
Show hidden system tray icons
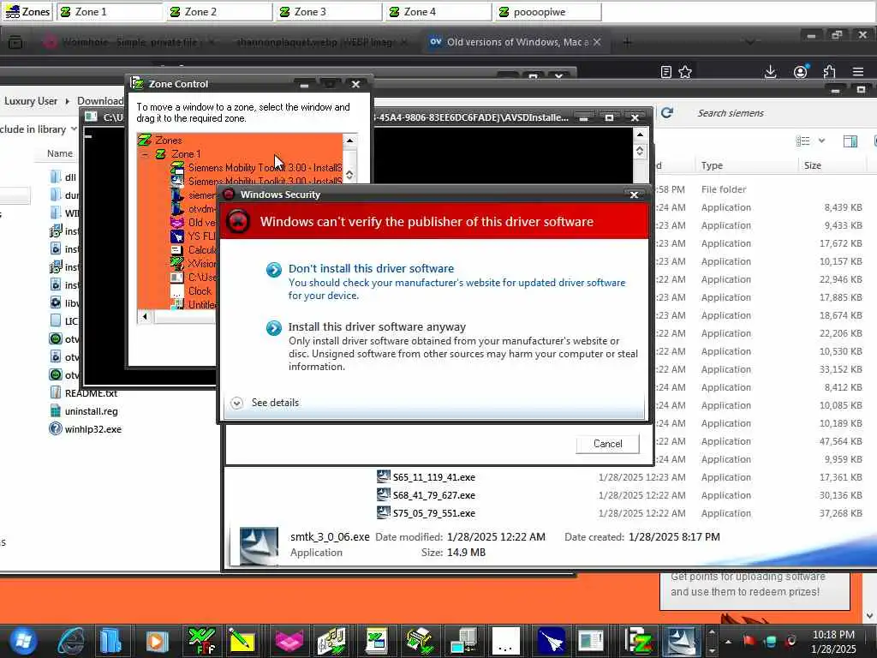pyautogui.click(x=728, y=642)
